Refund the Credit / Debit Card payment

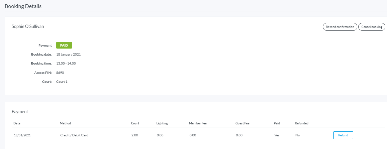(x=343, y=135)
